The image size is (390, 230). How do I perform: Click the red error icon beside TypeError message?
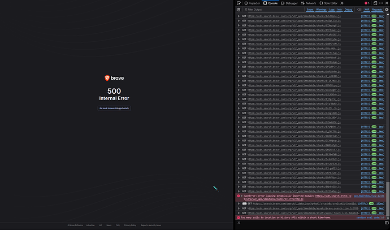[x=239, y=196]
